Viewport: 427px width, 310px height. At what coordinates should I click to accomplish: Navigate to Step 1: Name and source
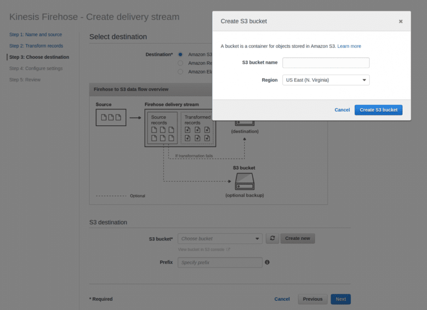click(36, 34)
